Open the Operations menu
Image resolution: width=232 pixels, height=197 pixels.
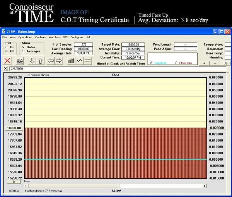(x=25, y=37)
